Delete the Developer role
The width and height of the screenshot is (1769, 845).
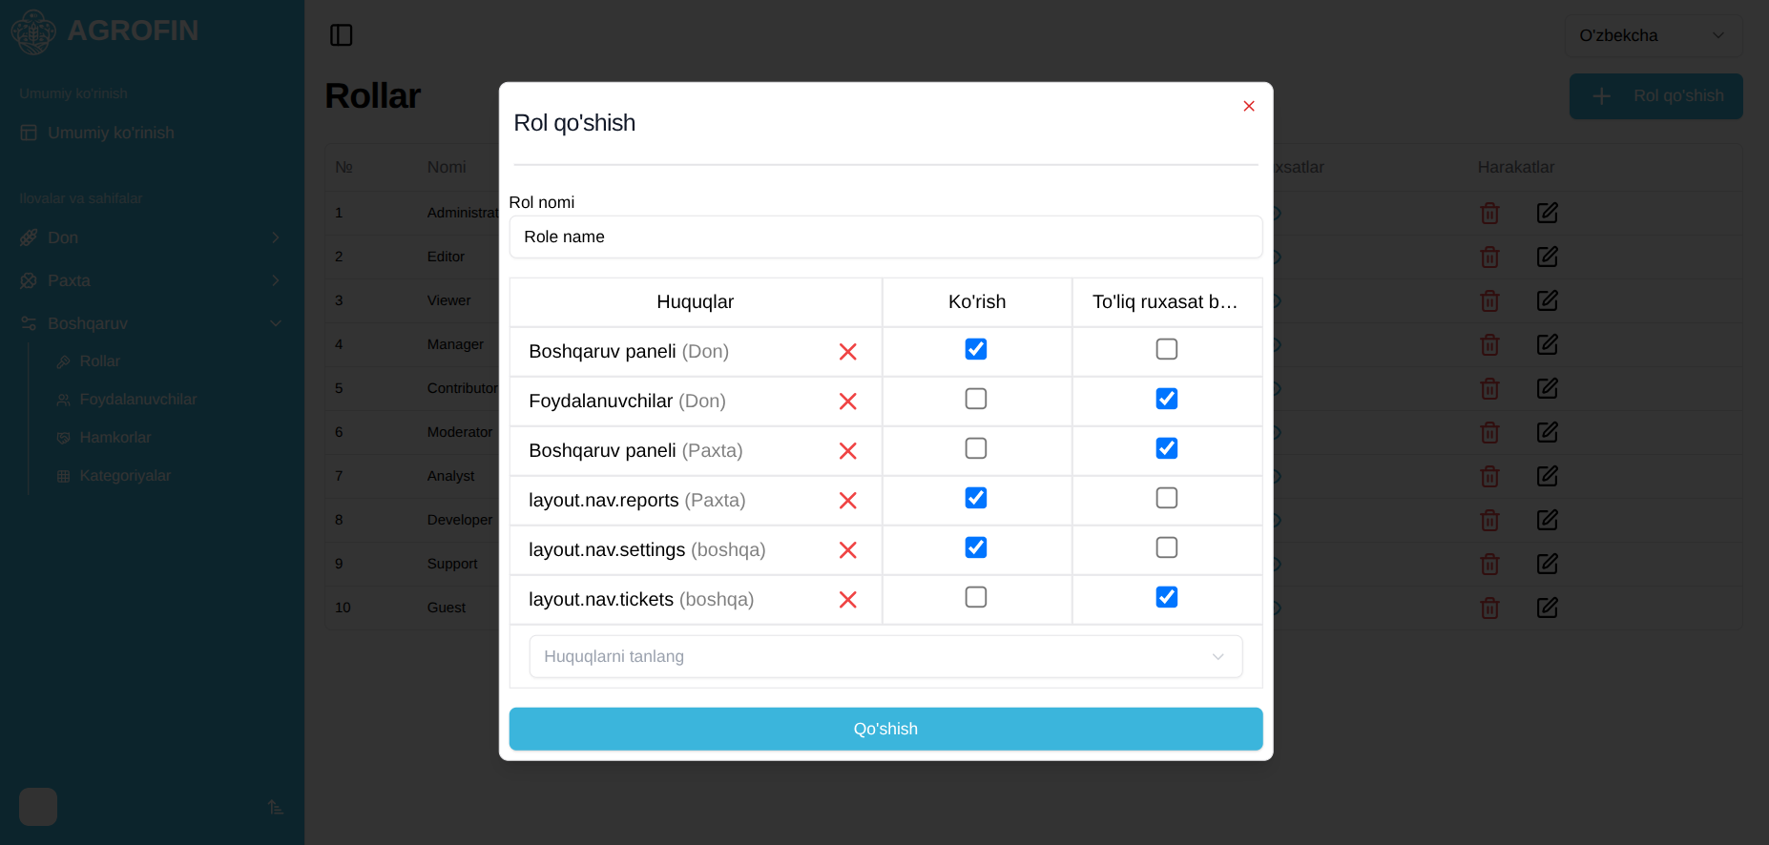click(1489, 520)
